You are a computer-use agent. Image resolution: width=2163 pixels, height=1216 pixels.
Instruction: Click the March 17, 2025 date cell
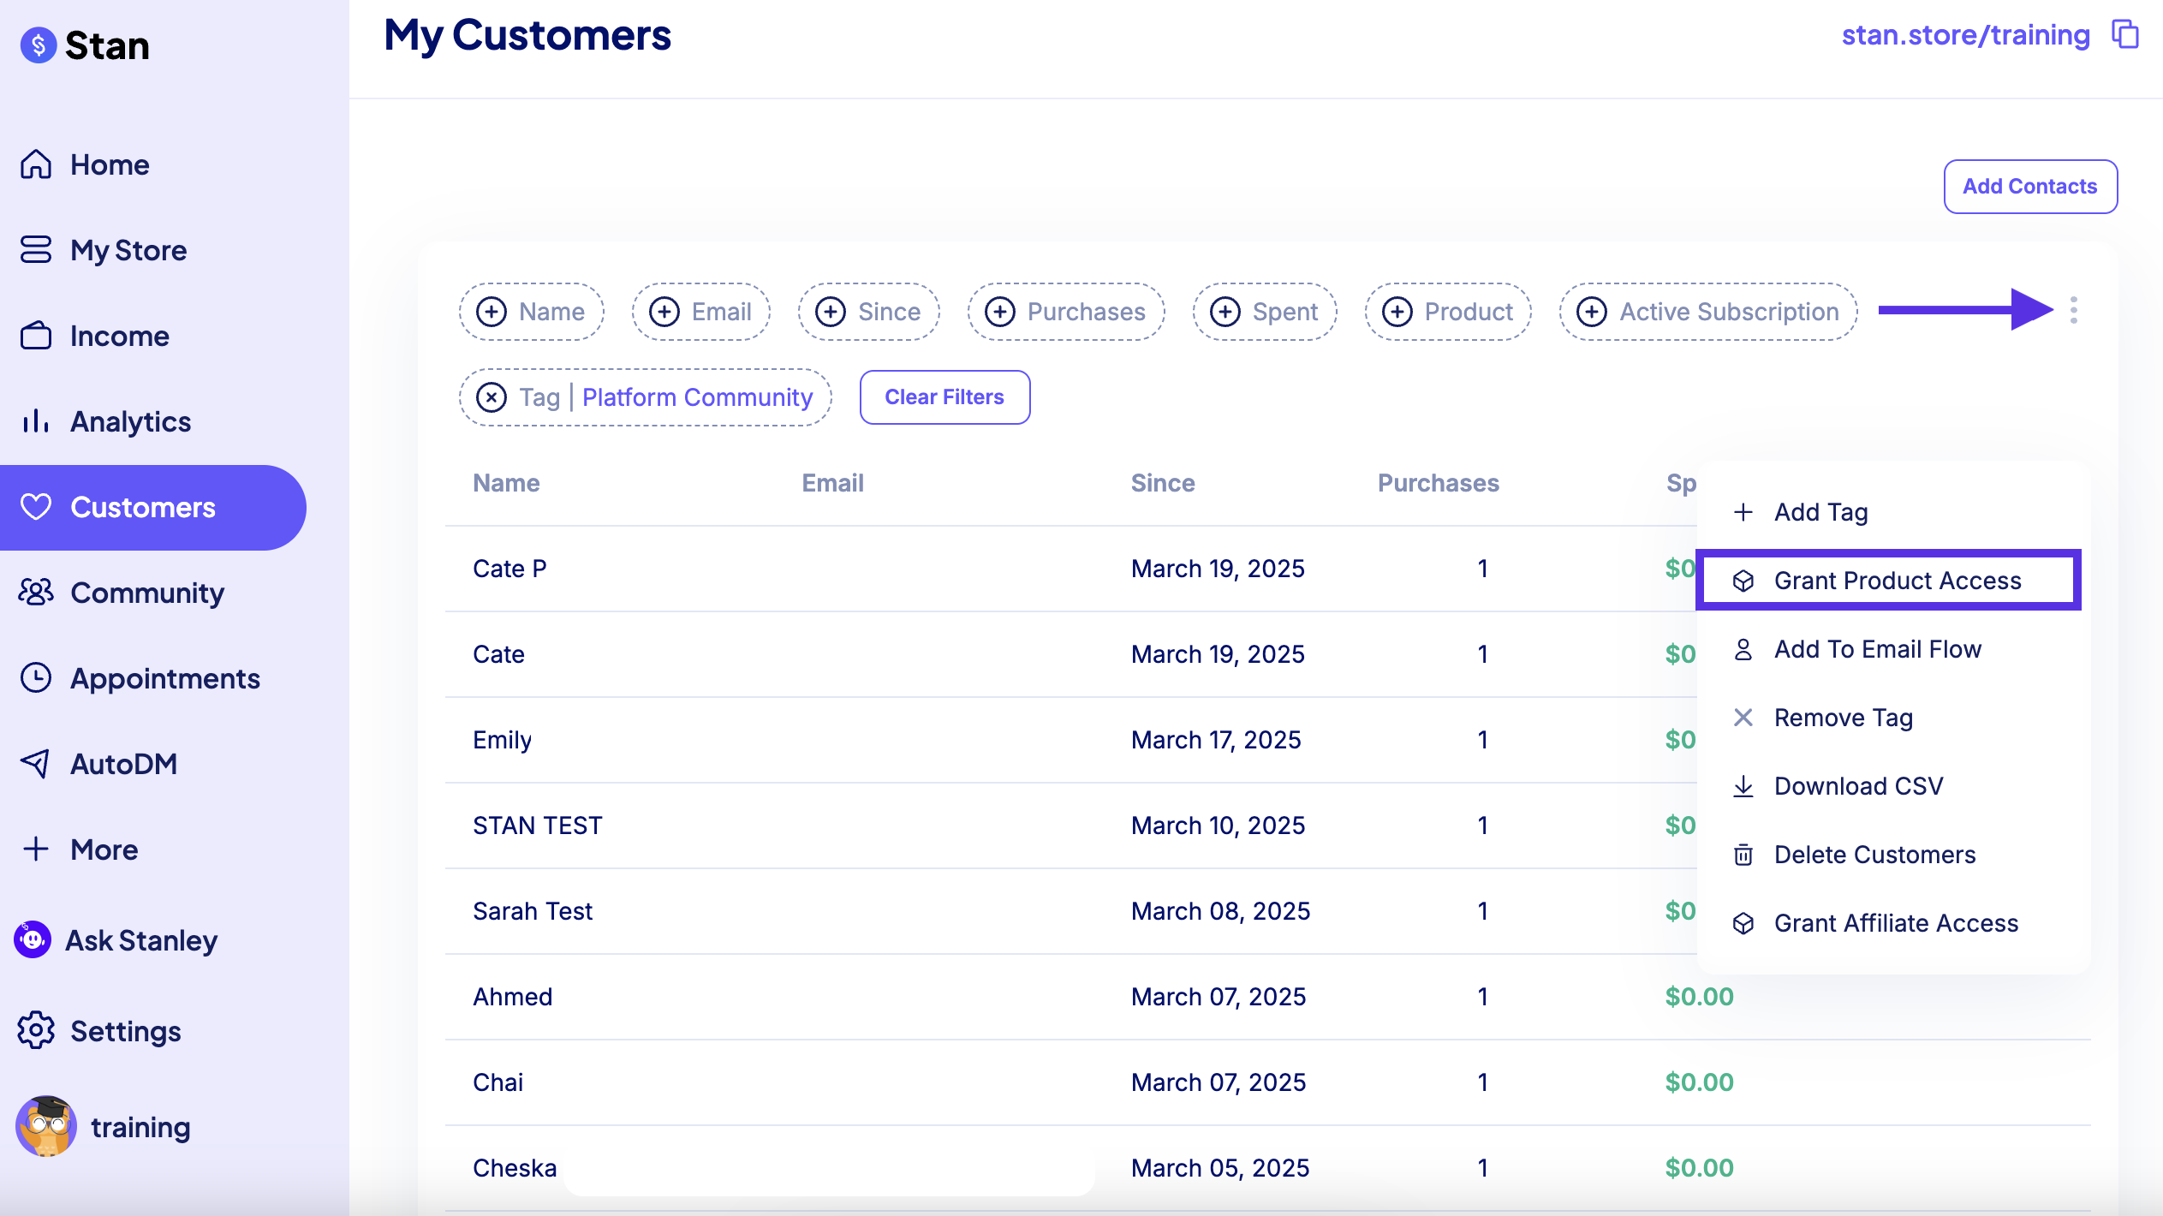click(1216, 740)
